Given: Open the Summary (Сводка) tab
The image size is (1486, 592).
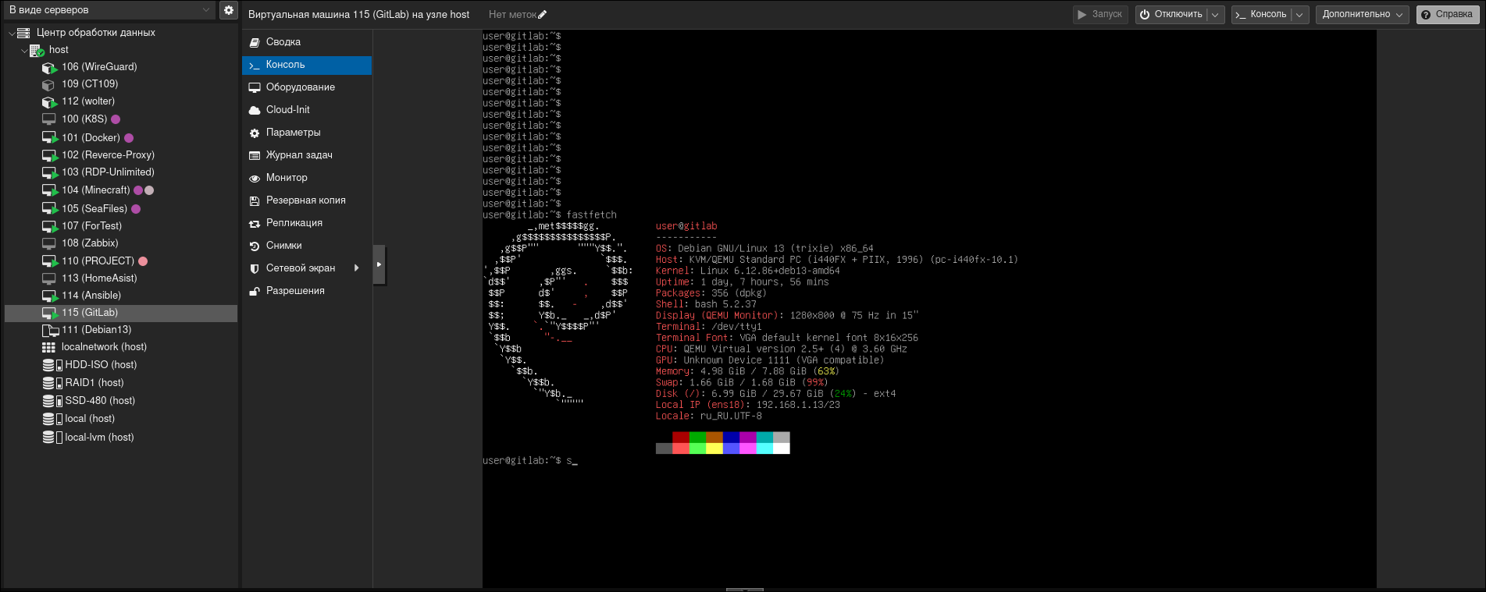Looking at the screenshot, I should click(x=307, y=42).
